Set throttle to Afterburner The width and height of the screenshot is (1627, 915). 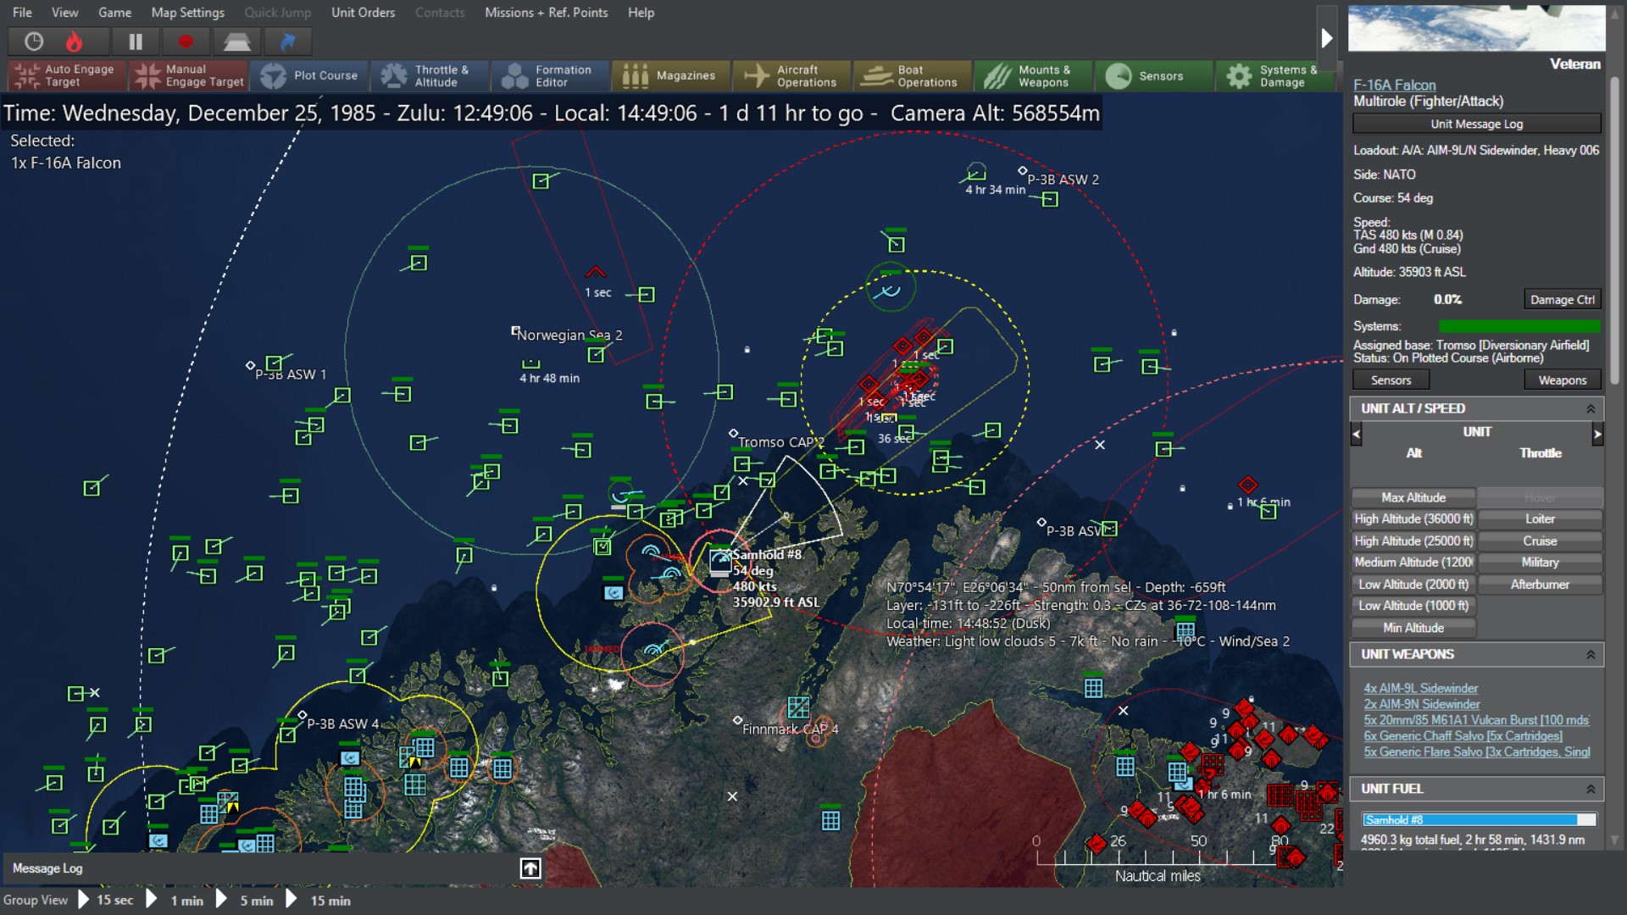click(1540, 585)
